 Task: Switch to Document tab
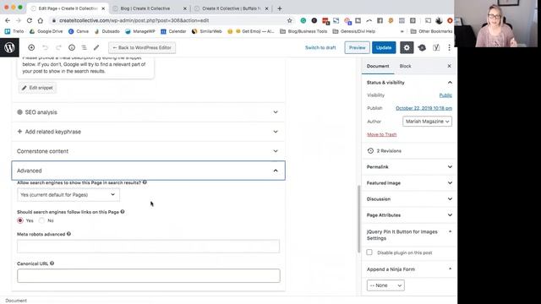[x=378, y=66]
